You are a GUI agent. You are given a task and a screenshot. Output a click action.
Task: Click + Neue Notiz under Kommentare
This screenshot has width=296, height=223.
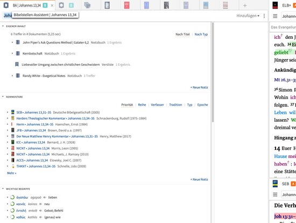coord(199,179)
